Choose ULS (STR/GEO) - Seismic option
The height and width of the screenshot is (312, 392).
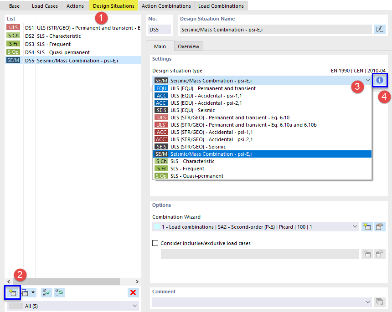(x=262, y=147)
